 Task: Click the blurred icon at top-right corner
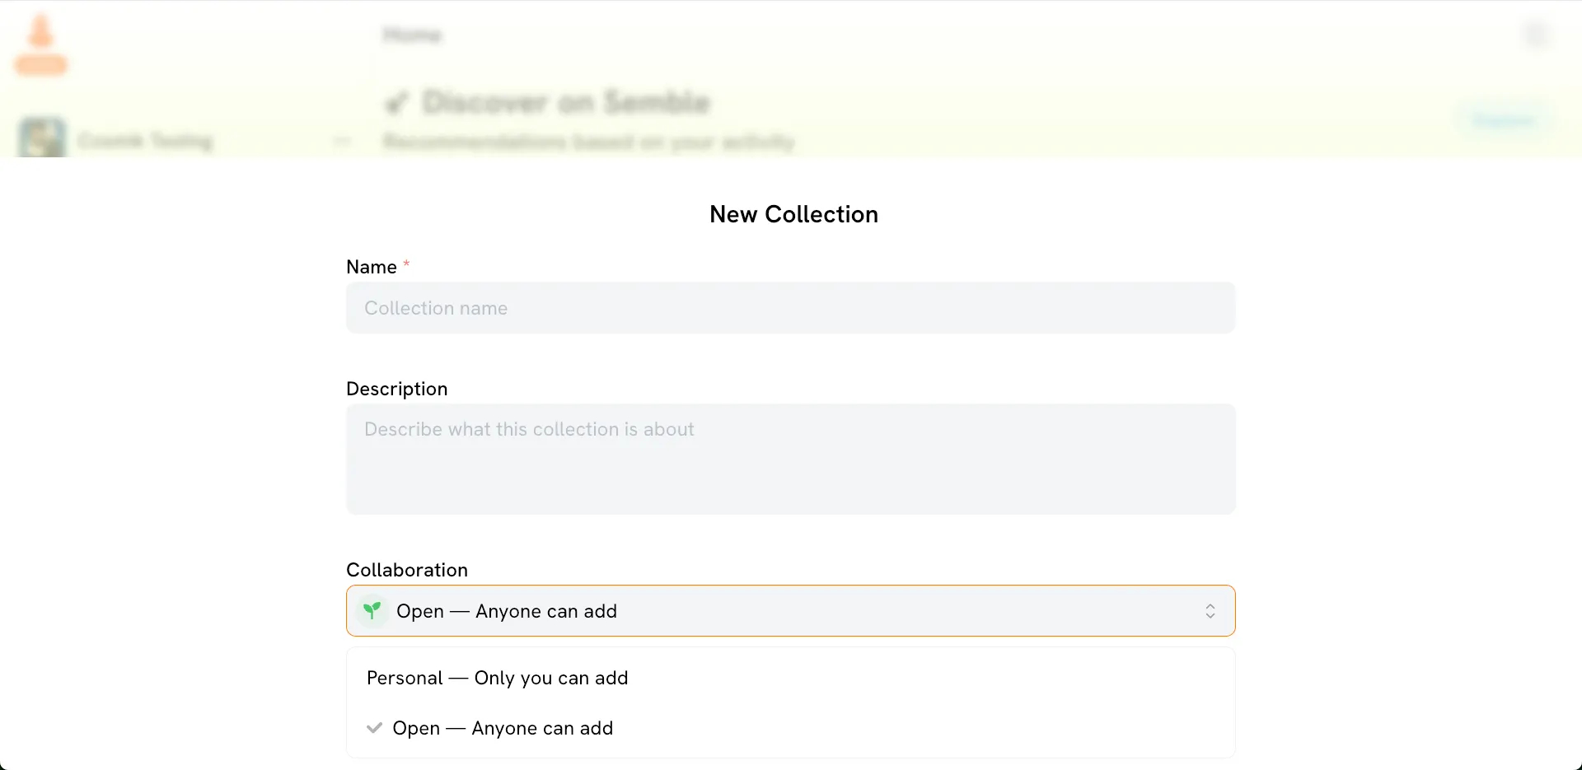pos(1536,35)
